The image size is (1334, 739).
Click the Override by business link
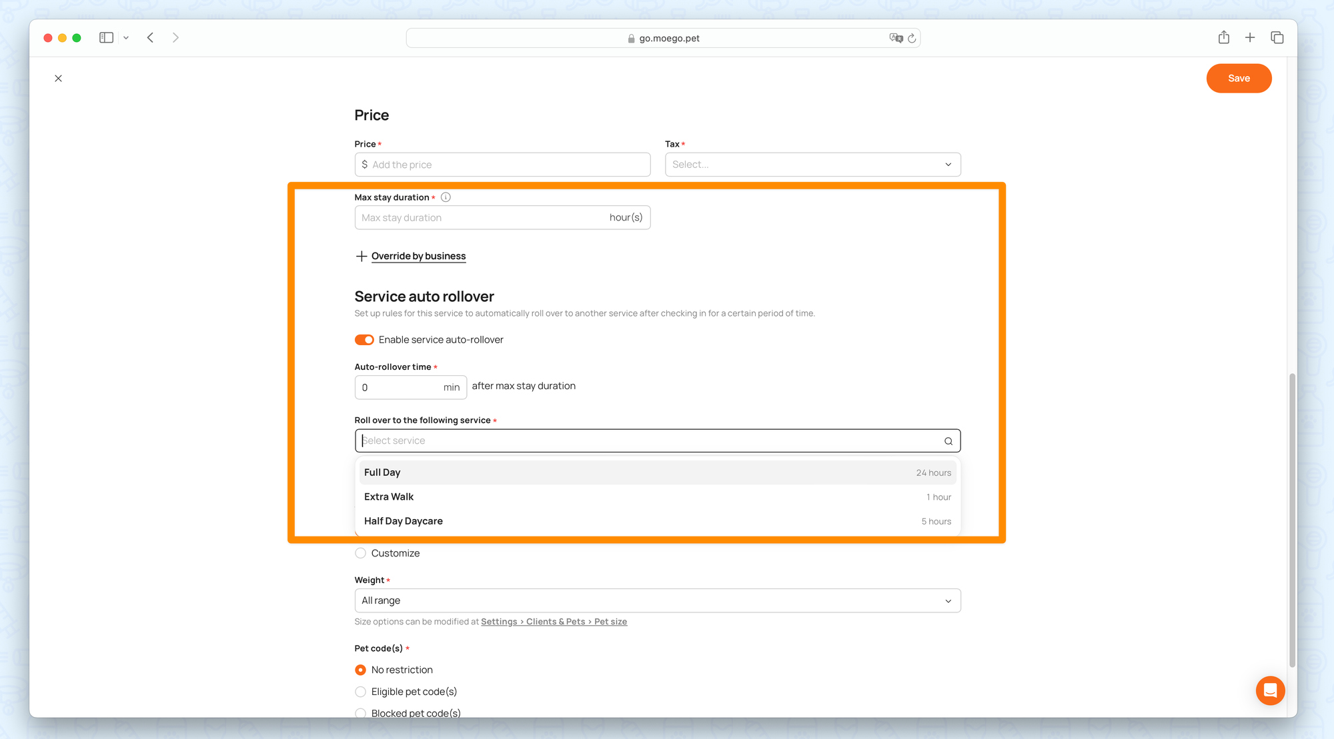pos(418,256)
